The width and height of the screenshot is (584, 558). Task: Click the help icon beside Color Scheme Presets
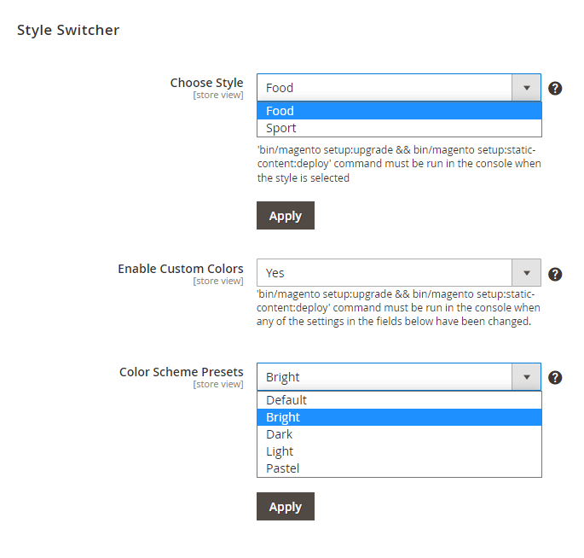point(554,378)
